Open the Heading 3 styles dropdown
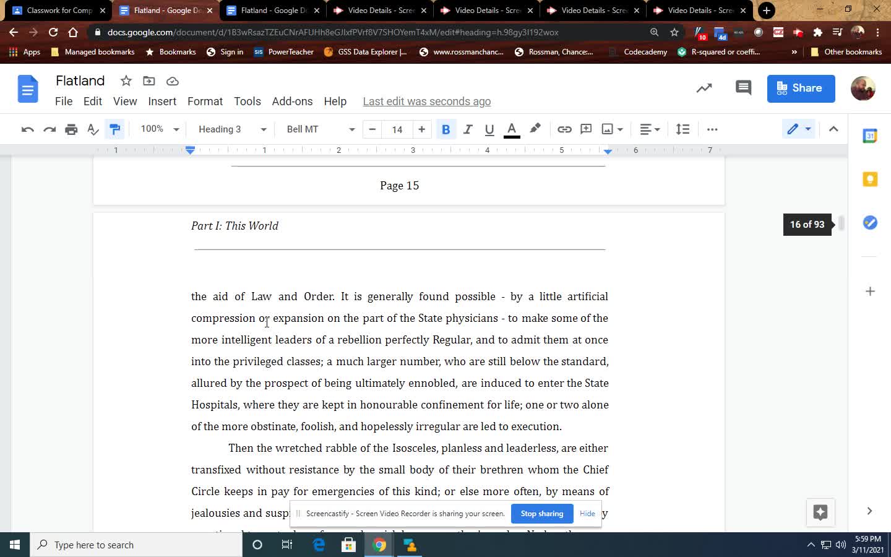891x557 pixels. pos(232,129)
